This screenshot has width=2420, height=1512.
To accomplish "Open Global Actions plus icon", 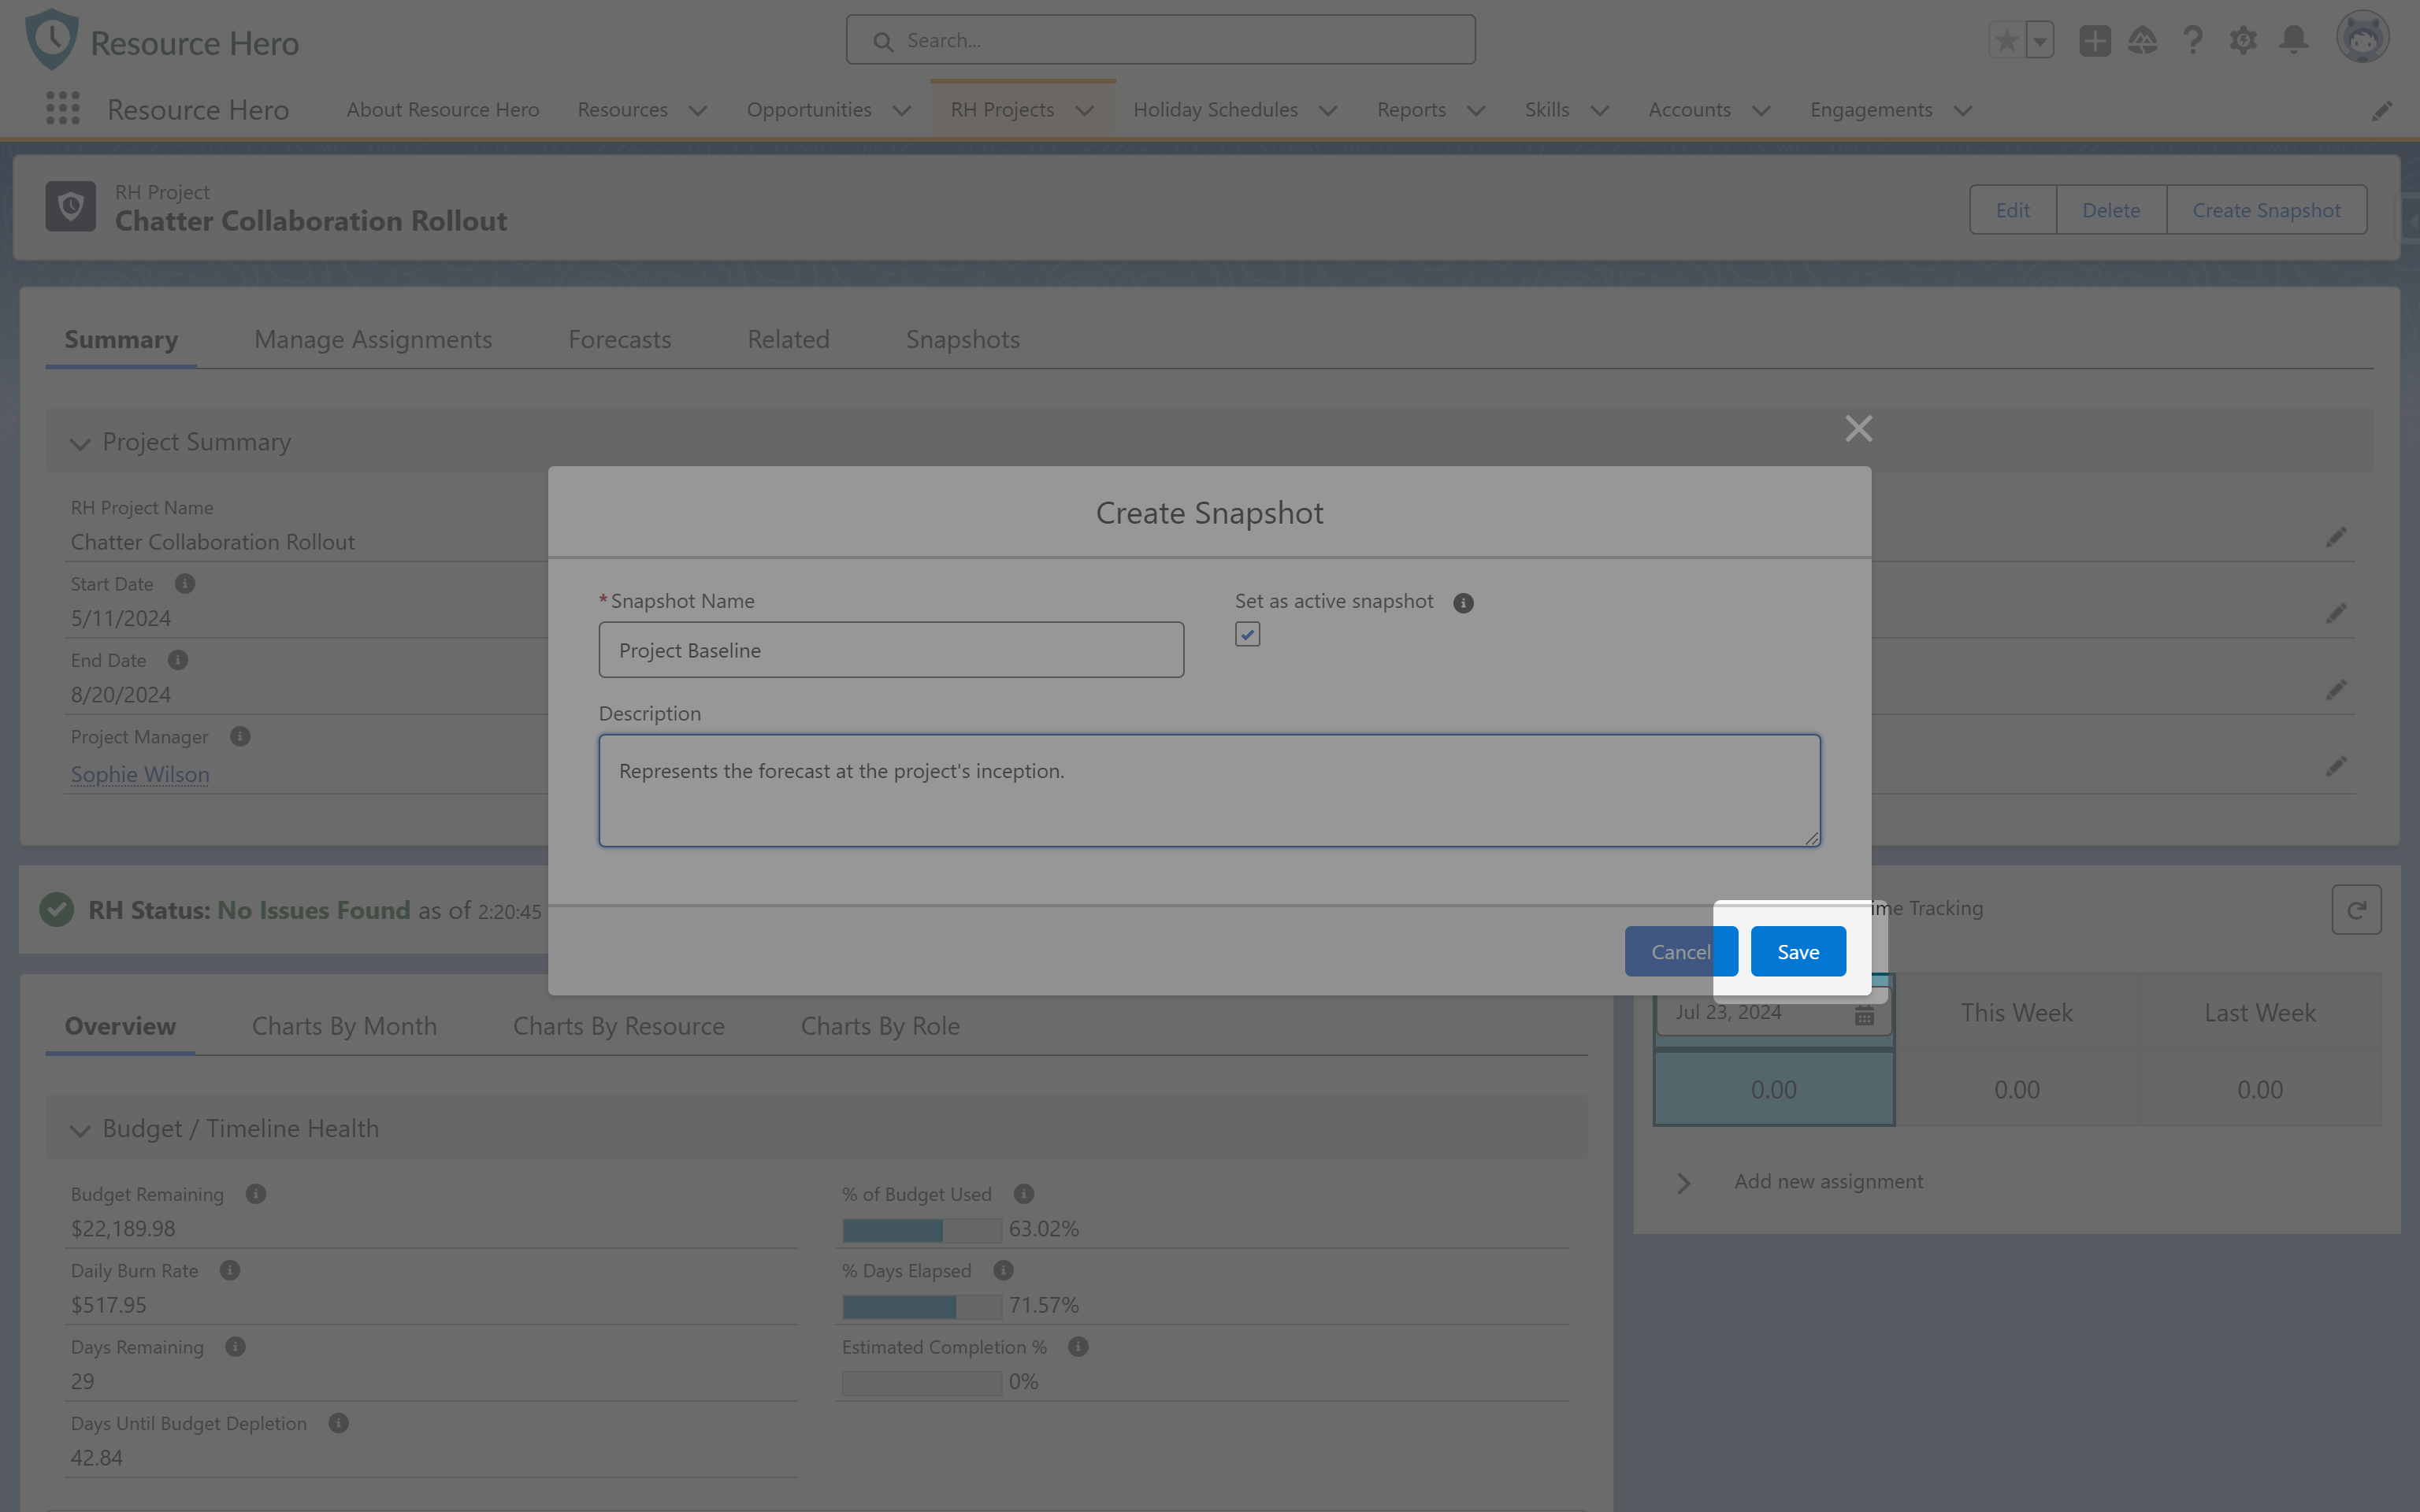I will (x=2094, y=40).
